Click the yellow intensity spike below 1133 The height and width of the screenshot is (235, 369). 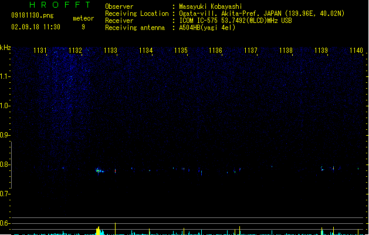116,229
